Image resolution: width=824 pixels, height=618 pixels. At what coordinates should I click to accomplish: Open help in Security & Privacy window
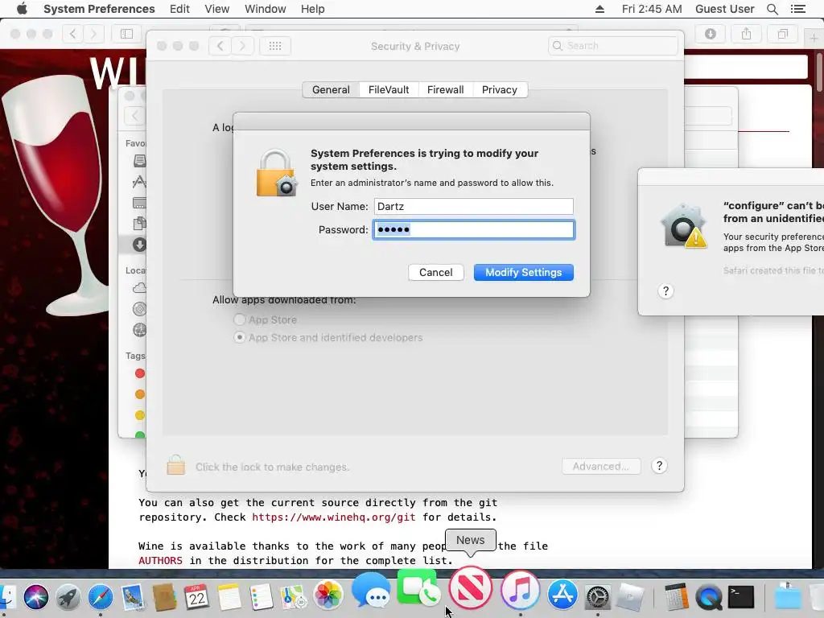point(659,466)
